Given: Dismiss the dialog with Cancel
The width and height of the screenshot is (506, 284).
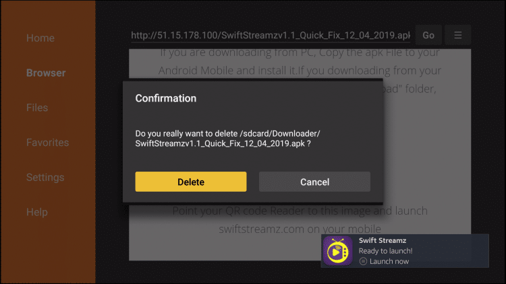Looking at the screenshot, I should pos(314,182).
